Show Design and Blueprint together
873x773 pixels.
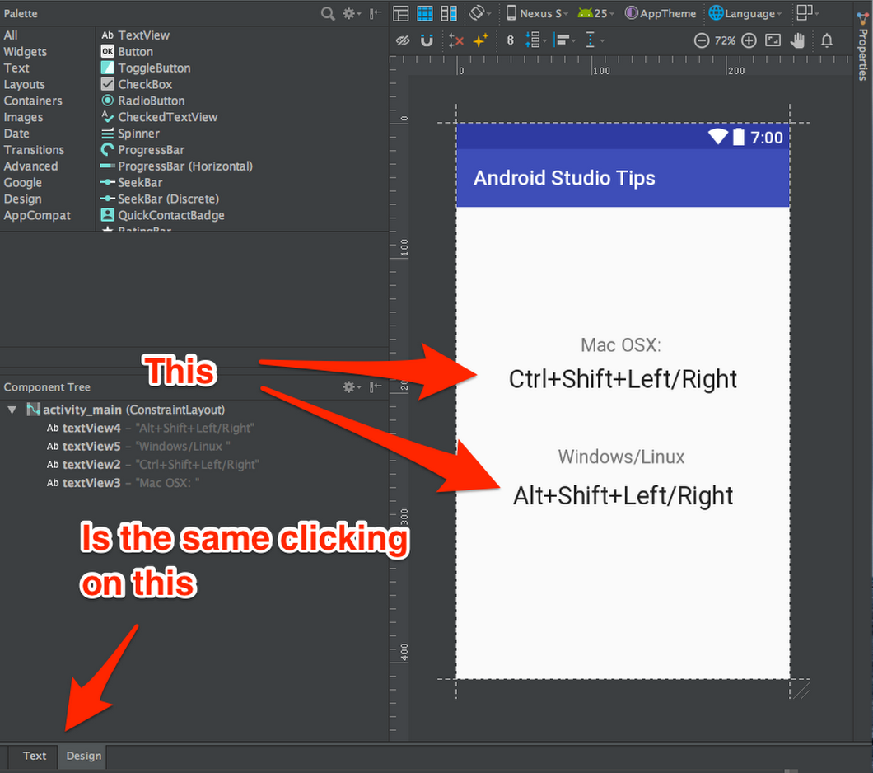point(449,13)
